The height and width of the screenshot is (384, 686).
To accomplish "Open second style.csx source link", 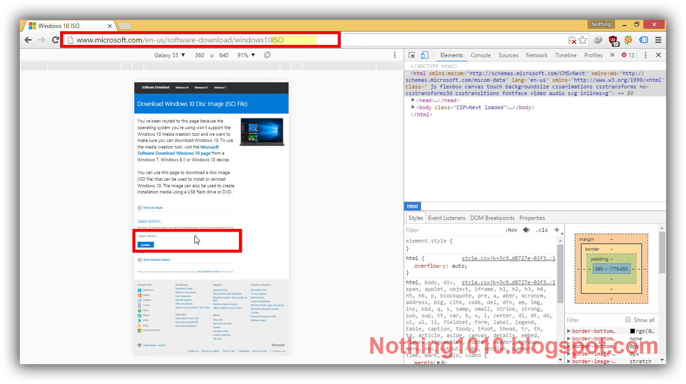I will pyautogui.click(x=508, y=282).
